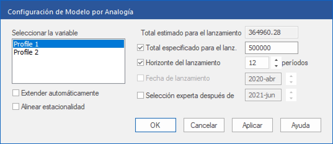Enable Selección experta después de checkbox
The width and height of the screenshot is (333, 144).
(x=140, y=95)
